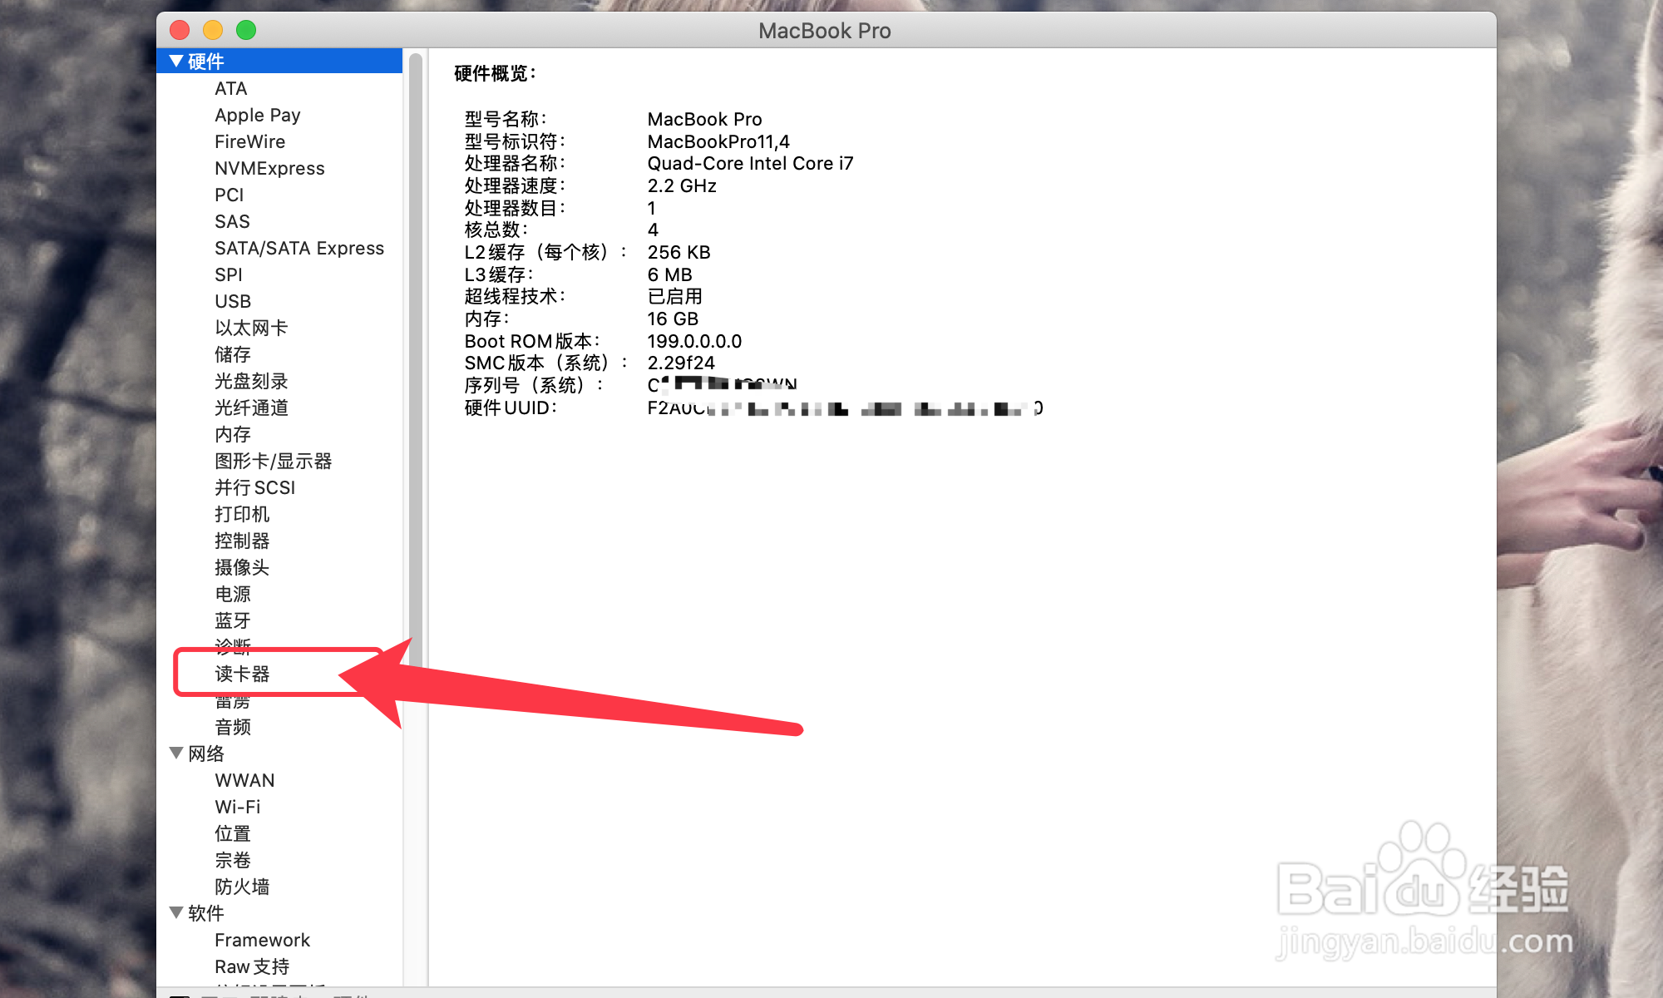Select 并行 SCSI entry
The width and height of the screenshot is (1663, 998).
point(254,487)
